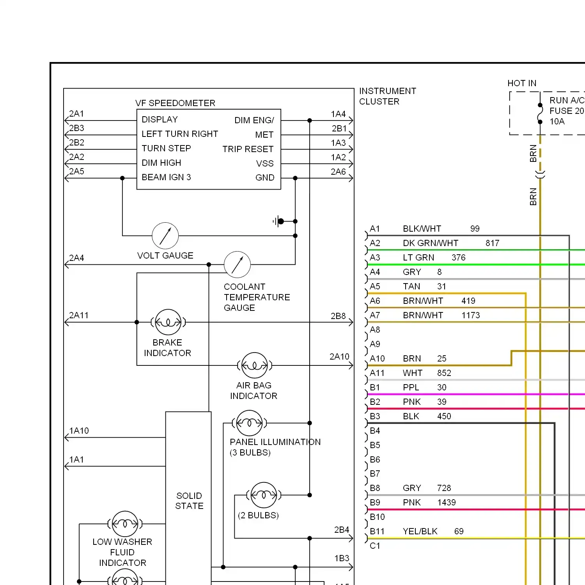The height and width of the screenshot is (585, 585).
Task: Click the COOLANT TEMPERATURE GAUGE label
Action: point(257,297)
